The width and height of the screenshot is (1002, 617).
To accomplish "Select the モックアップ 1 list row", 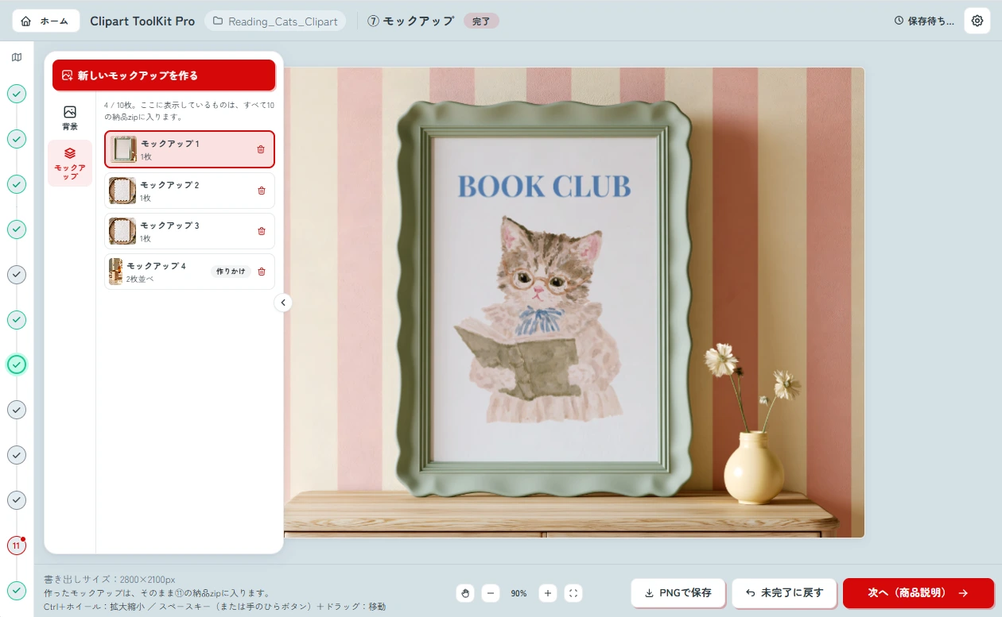I will [189, 149].
